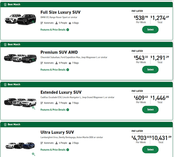Viewport: 174px width, 157px height.
Task: Select the Extended Luxury SUV
Action: pos(150,109)
